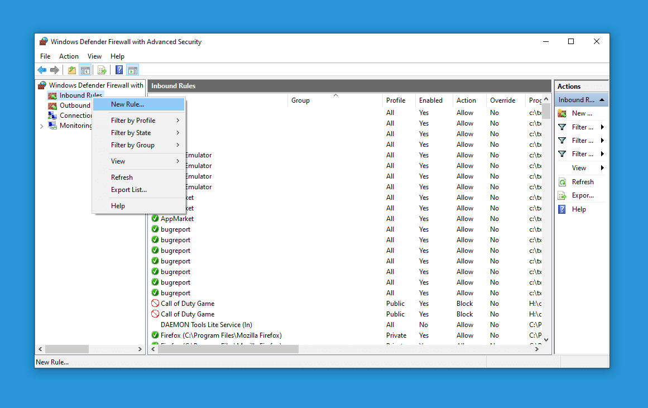
Task: Click the Up one level folder icon
Action: 72,70
